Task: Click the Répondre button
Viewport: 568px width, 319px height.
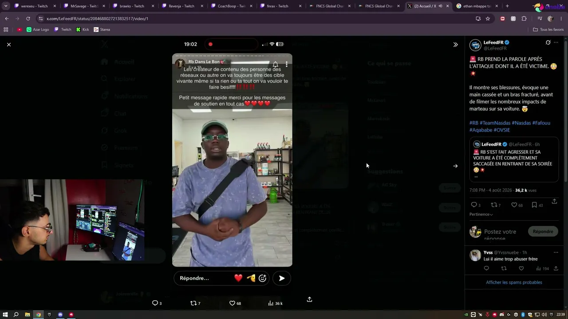Action: point(543,231)
